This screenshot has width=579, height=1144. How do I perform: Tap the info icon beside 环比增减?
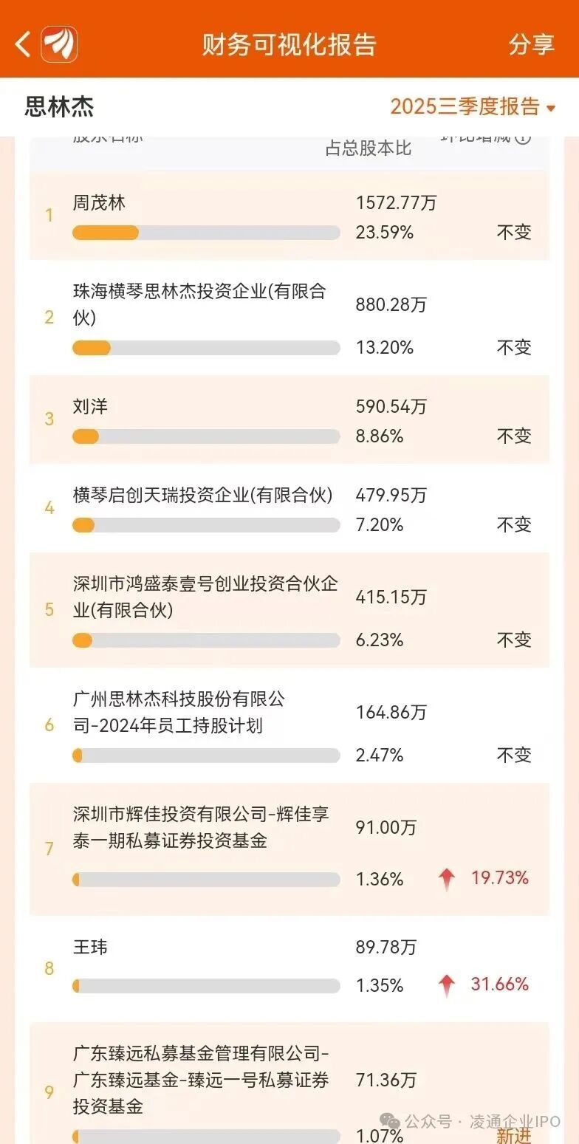[523, 138]
